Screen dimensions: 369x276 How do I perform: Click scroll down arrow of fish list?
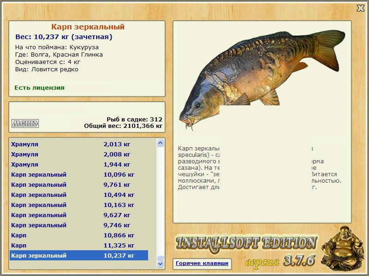pyautogui.click(x=160, y=264)
